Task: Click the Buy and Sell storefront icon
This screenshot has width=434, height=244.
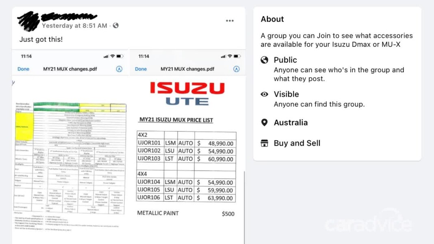Action: click(x=264, y=143)
